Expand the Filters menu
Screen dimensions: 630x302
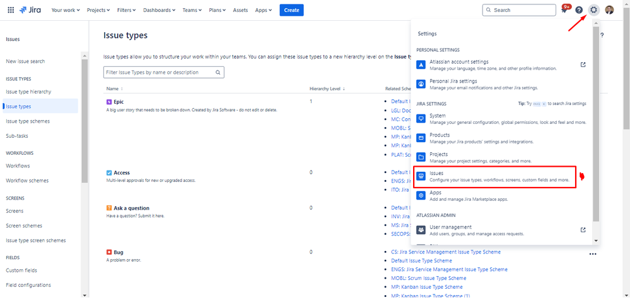(x=127, y=10)
